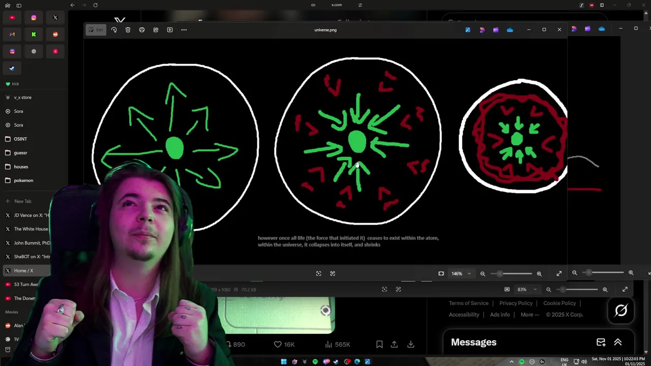
Task: Open the Cookie Policy link
Action: click(x=559, y=303)
